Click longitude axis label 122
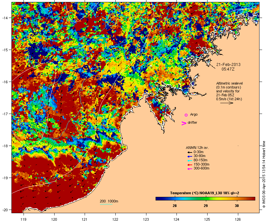 pyautogui.click(x=115, y=219)
